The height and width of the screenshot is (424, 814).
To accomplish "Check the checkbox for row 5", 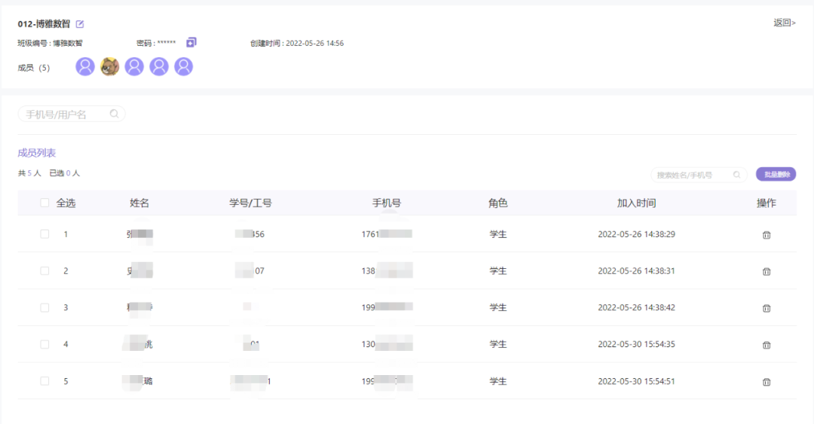I will point(44,381).
